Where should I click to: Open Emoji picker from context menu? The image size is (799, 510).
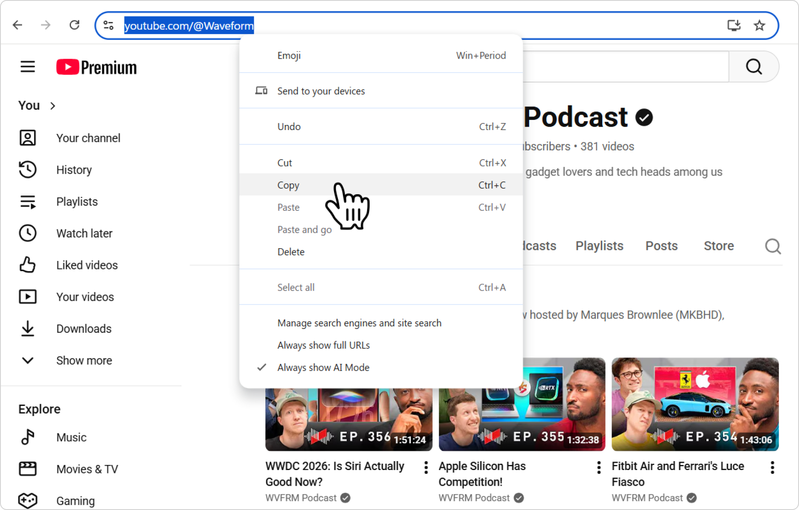(381, 55)
